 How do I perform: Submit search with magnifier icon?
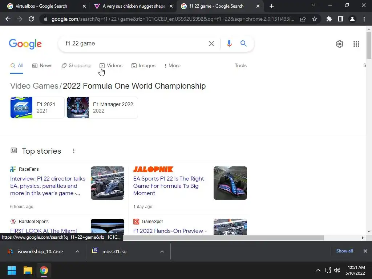[243, 44]
